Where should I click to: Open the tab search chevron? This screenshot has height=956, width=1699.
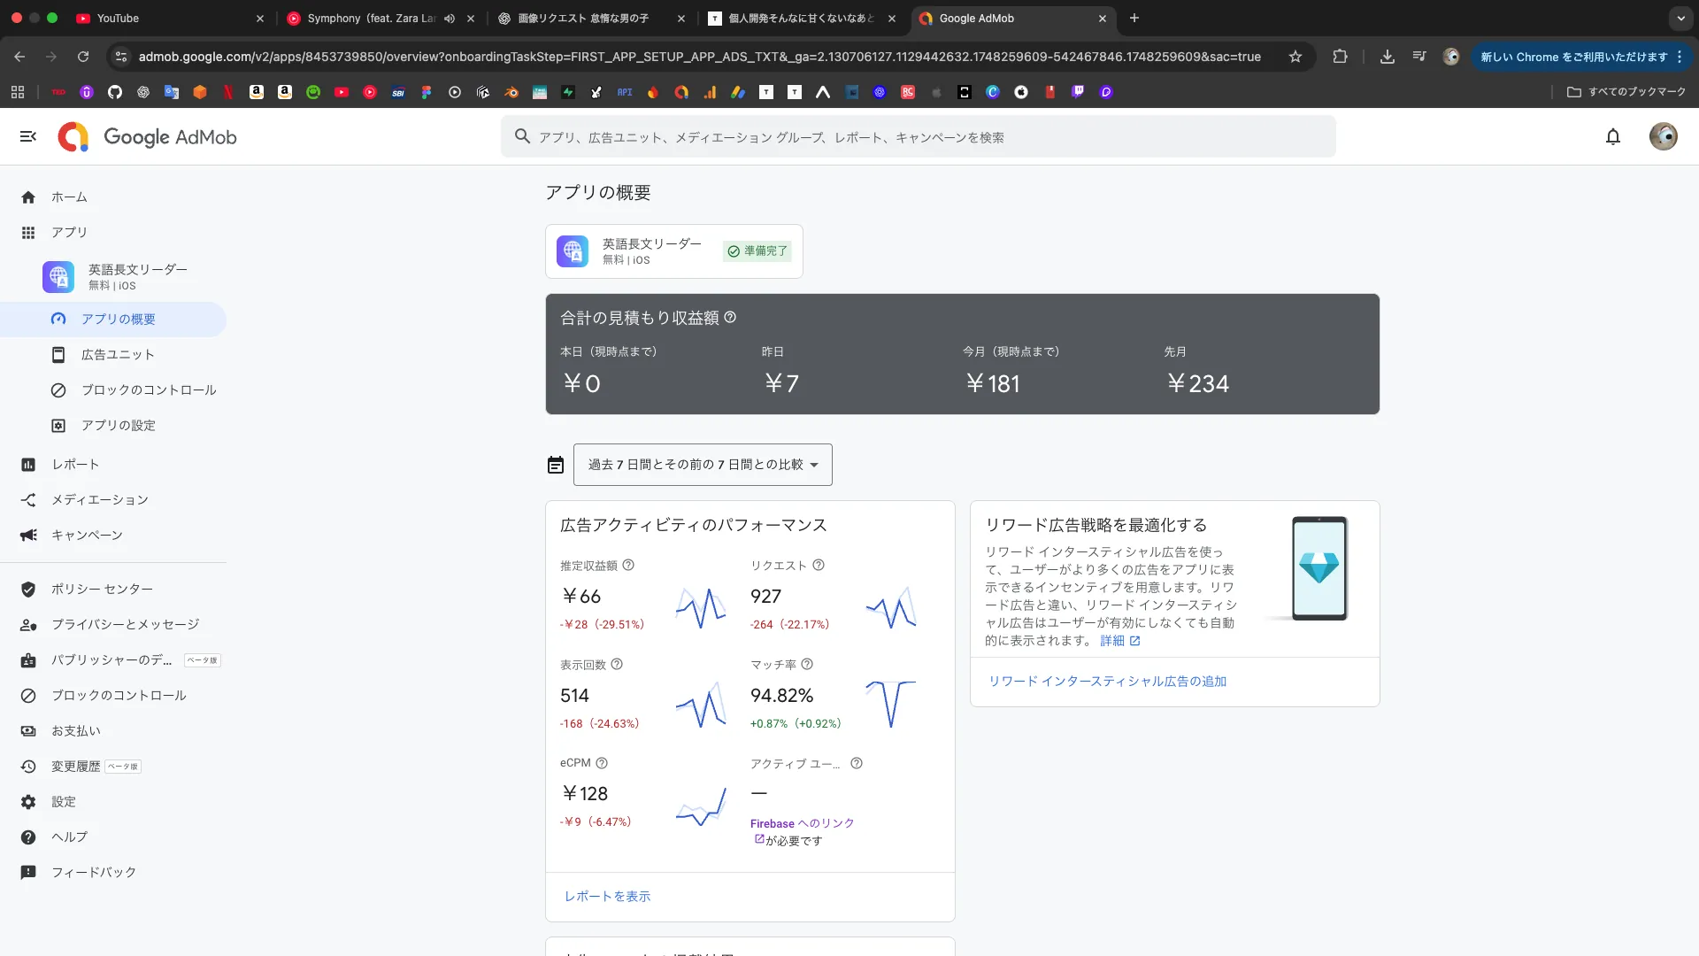(x=1680, y=19)
